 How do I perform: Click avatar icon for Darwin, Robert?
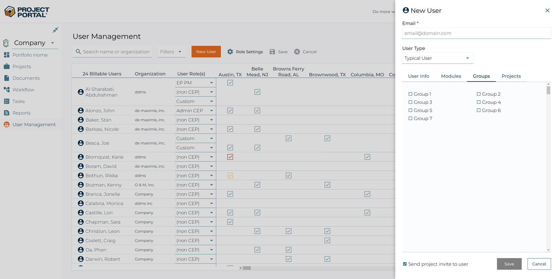pyautogui.click(x=81, y=259)
